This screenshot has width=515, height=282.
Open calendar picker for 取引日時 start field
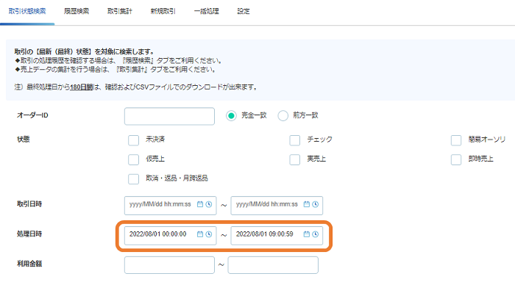pos(199,204)
